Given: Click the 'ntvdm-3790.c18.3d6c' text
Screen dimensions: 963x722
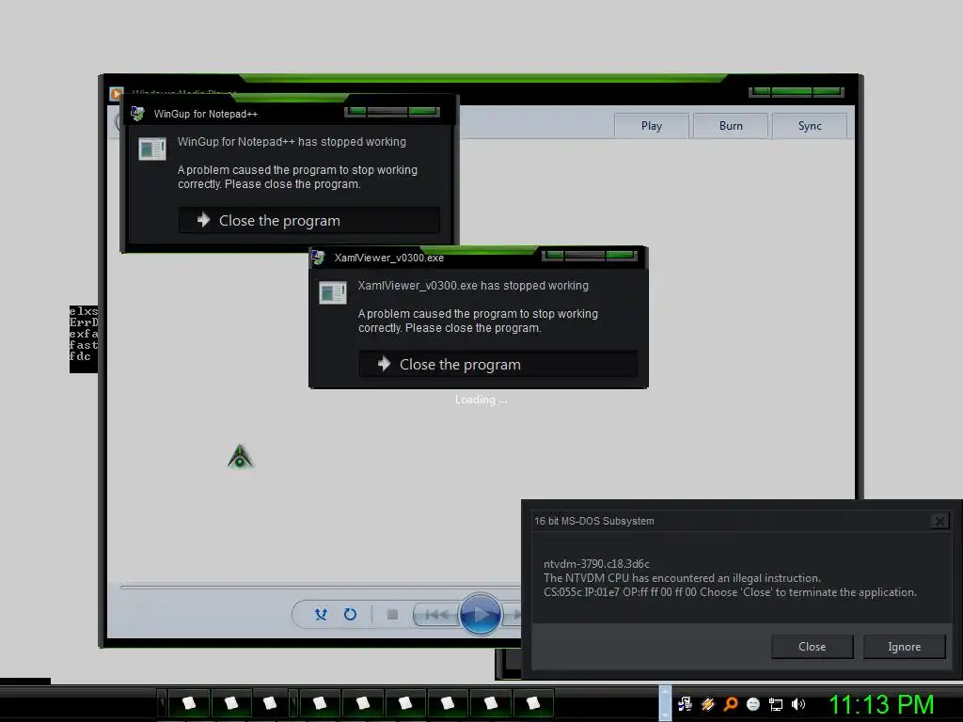Looking at the screenshot, I should point(596,564).
